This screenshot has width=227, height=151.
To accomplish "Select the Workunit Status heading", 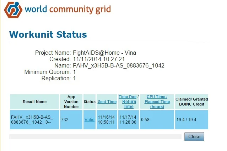I will [x=48, y=34].
